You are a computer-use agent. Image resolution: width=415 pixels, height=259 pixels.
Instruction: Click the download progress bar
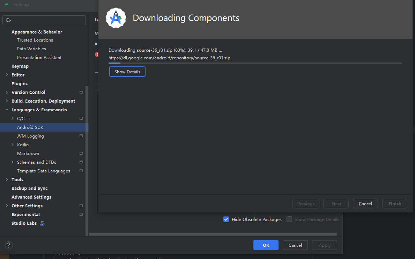(255, 63)
